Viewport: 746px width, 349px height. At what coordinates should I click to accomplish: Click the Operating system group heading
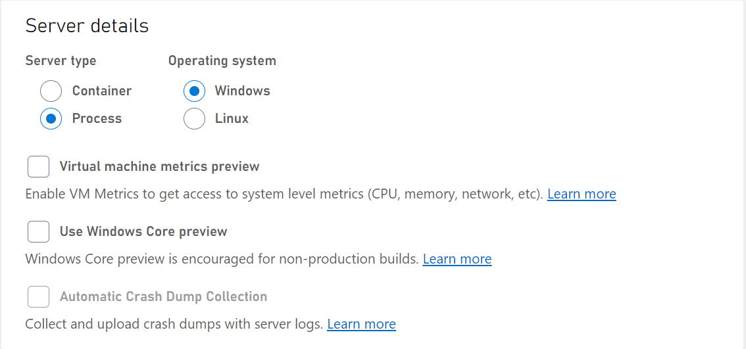click(222, 61)
